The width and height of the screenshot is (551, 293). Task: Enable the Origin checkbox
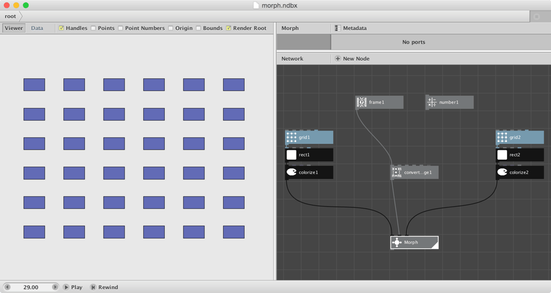click(x=171, y=28)
